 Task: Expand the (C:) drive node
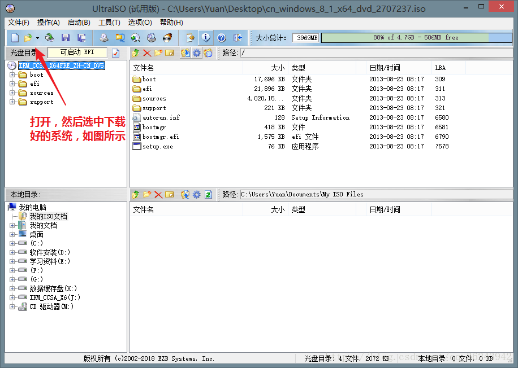(12, 243)
